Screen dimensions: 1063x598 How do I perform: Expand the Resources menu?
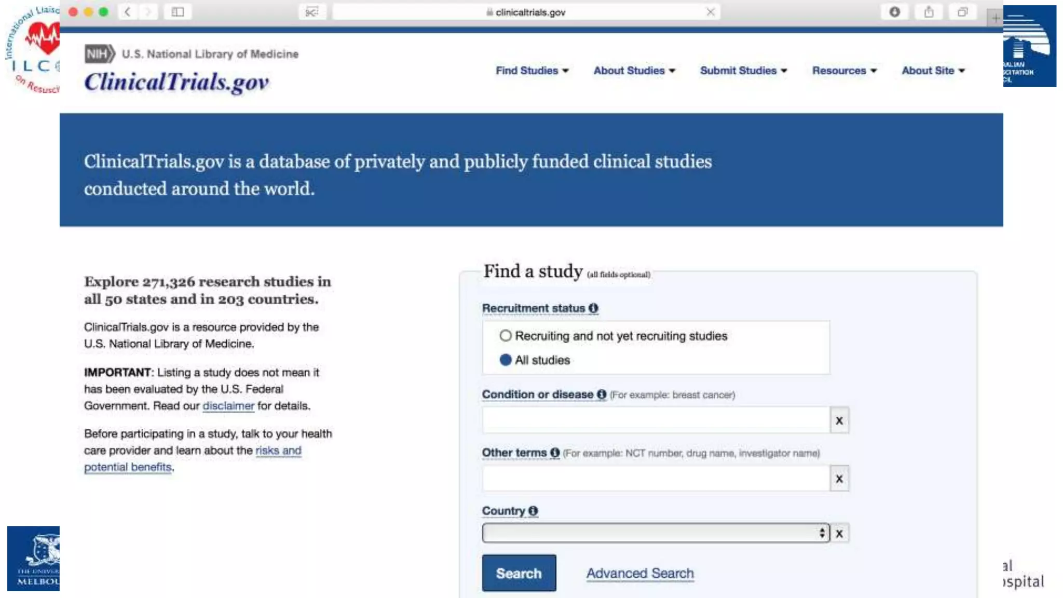click(844, 71)
